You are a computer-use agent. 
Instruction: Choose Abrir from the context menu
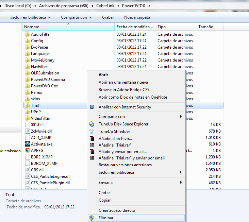pyautogui.click(x=103, y=74)
